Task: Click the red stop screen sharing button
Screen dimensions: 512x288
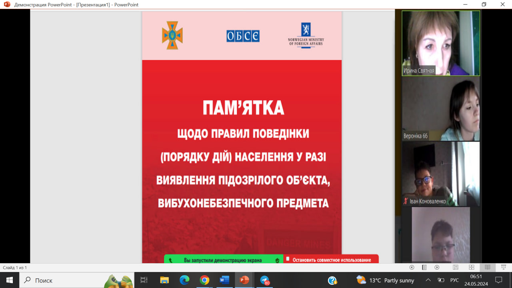Action: (x=331, y=260)
